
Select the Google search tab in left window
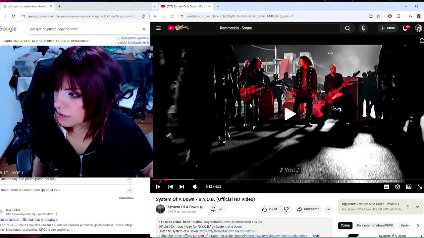coord(27,6)
